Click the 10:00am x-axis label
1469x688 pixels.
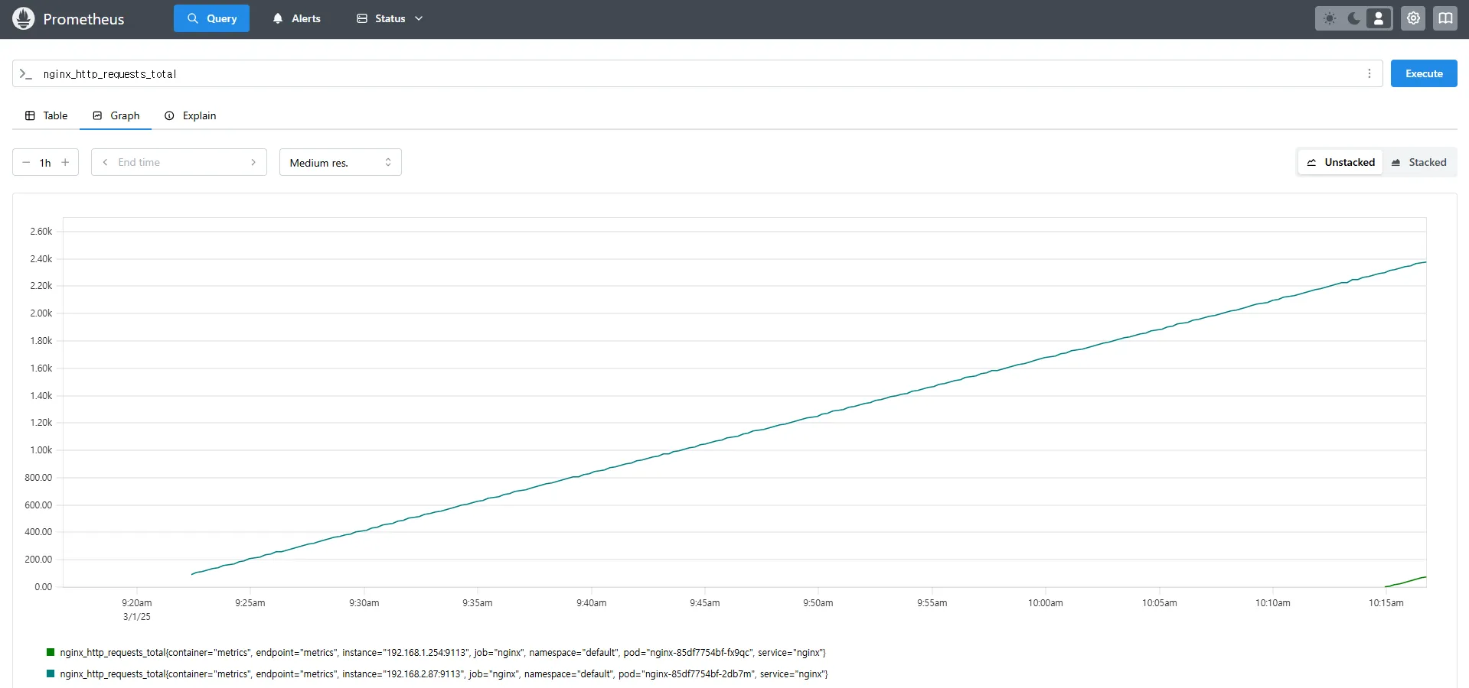pos(1046,603)
